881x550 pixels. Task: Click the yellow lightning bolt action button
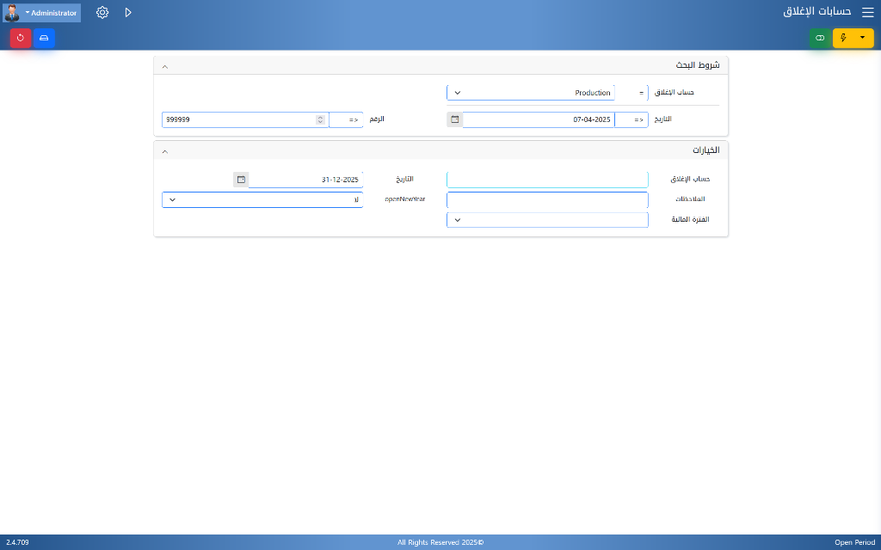tap(843, 38)
